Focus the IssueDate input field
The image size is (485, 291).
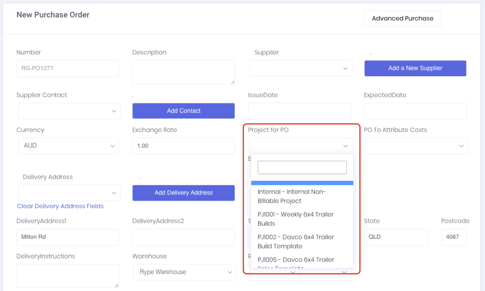point(299,111)
